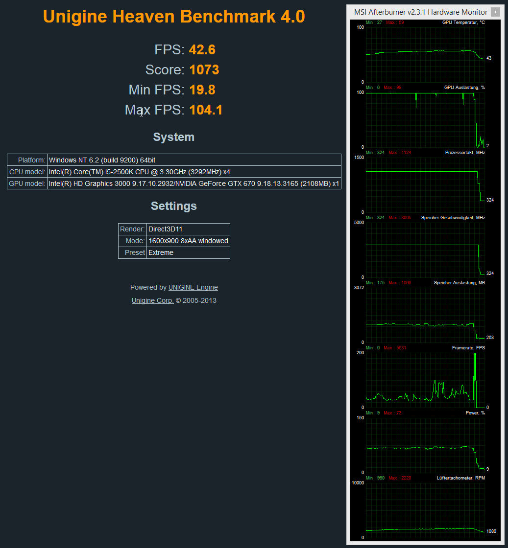Image resolution: width=508 pixels, height=548 pixels.
Task: Click the Preset label cell
Action: pos(132,252)
